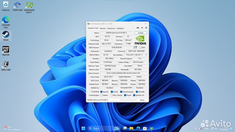
Task: Toggle the OpenCL checkbox
Action: (101, 92)
